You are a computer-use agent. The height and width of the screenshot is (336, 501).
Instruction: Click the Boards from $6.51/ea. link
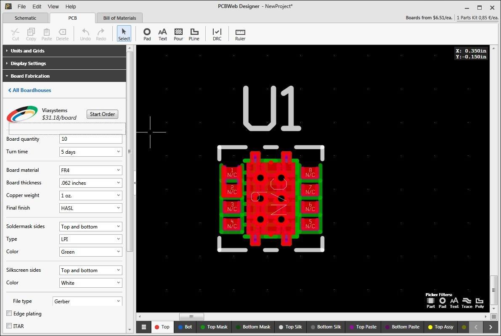pos(429,18)
